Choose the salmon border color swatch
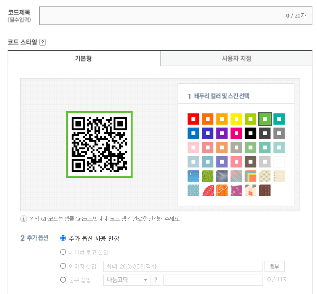Screen dimensions: 317x294 (208, 147)
